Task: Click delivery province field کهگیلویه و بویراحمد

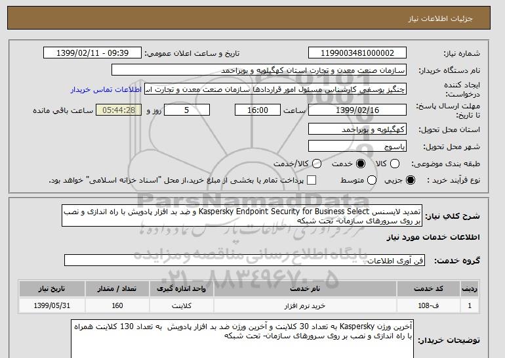Action: (x=357, y=129)
